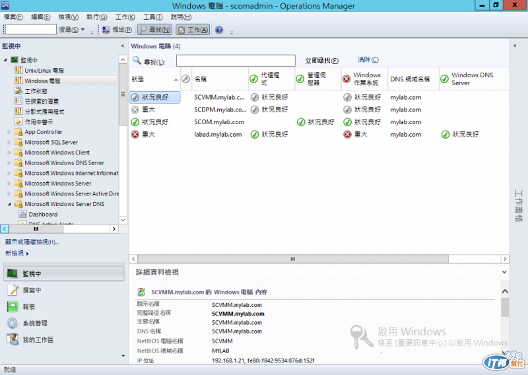The height and width of the screenshot is (375, 528).
Task: Expand Microsoft Windows Server Active Directory folder
Action: (x=9, y=193)
